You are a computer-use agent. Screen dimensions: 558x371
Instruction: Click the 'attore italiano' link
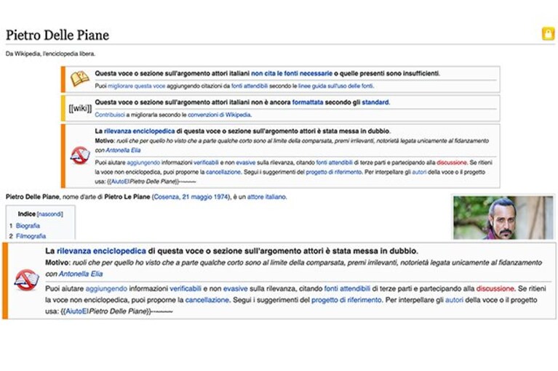(x=266, y=197)
